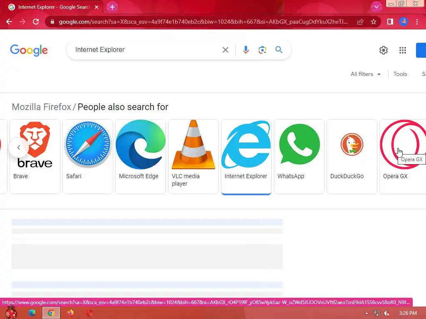Select the Microsoft Edge card
Viewport: 426px width, 319px height.
[x=141, y=157]
